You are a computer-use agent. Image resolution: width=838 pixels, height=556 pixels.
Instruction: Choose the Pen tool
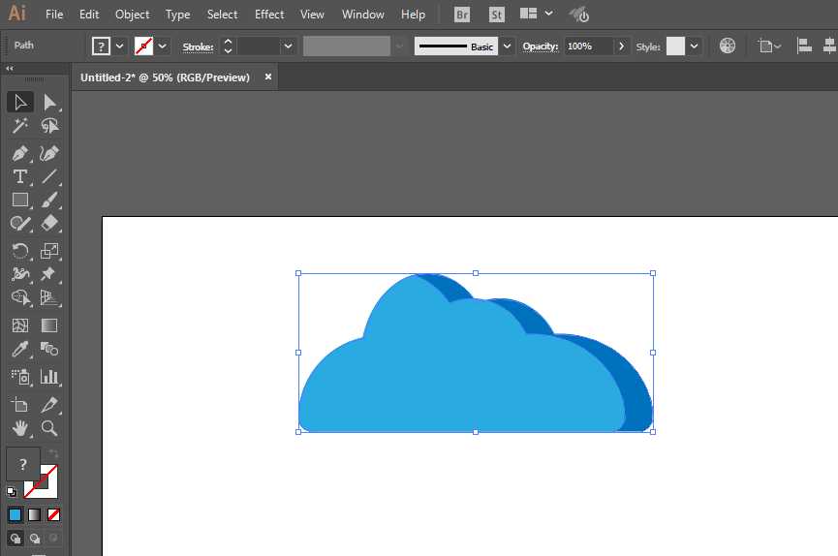click(x=19, y=153)
